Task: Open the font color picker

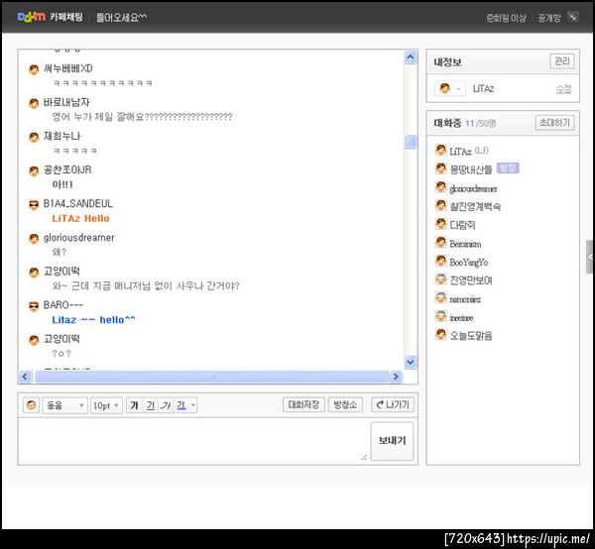Action: (181, 405)
